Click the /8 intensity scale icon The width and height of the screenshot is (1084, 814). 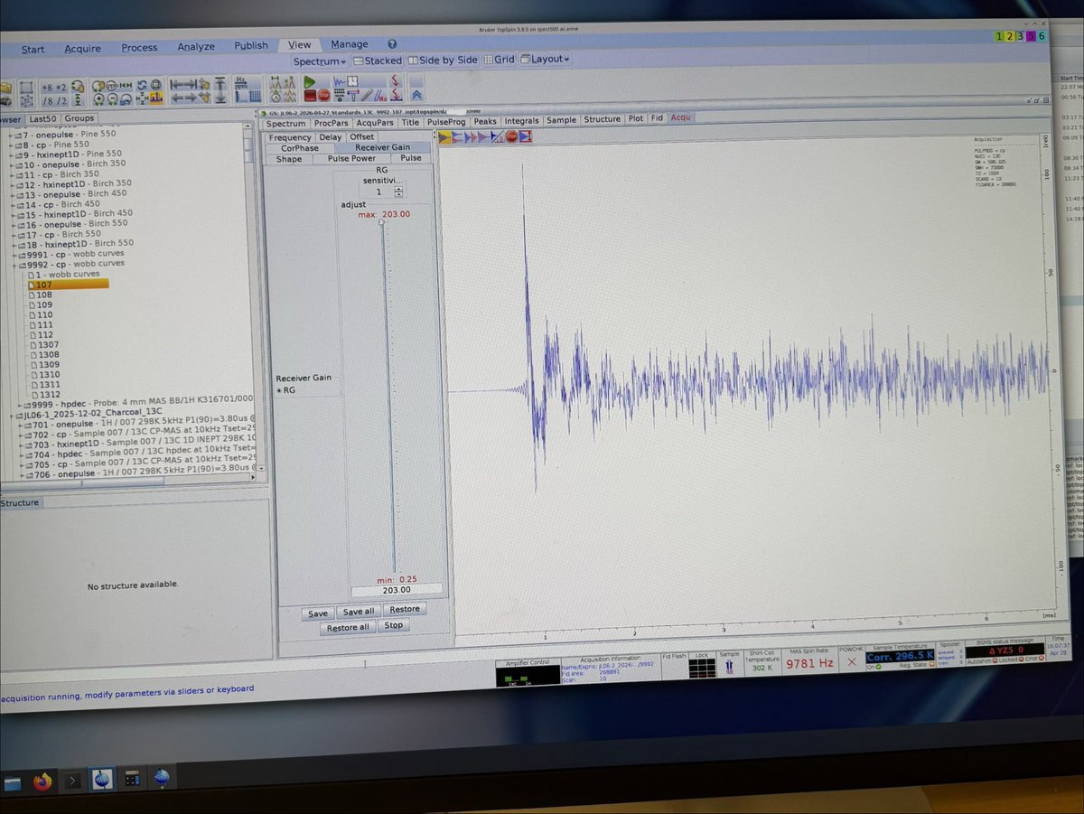tap(47, 100)
